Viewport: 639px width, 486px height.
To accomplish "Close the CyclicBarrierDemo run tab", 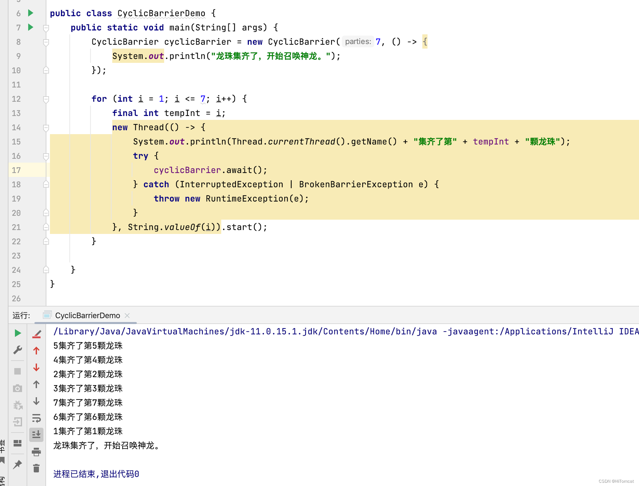I will pos(127,316).
